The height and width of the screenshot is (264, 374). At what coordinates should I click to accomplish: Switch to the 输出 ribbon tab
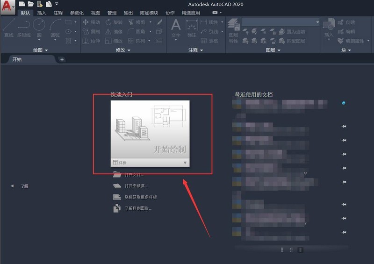(128, 13)
